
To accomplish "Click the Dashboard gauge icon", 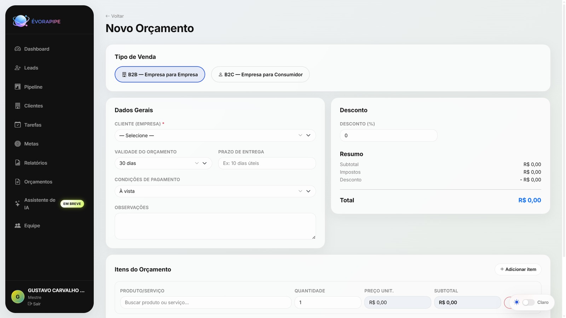I will (x=18, y=49).
